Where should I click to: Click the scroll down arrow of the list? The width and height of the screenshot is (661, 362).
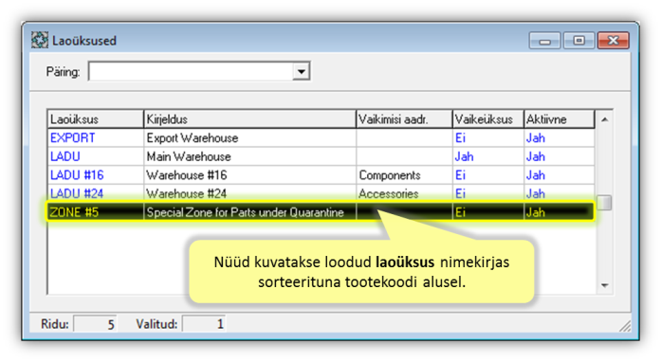(x=604, y=285)
